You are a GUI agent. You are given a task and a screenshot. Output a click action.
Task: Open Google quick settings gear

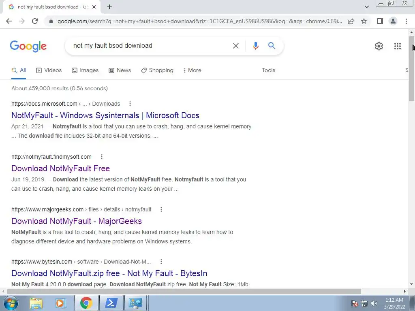(379, 46)
